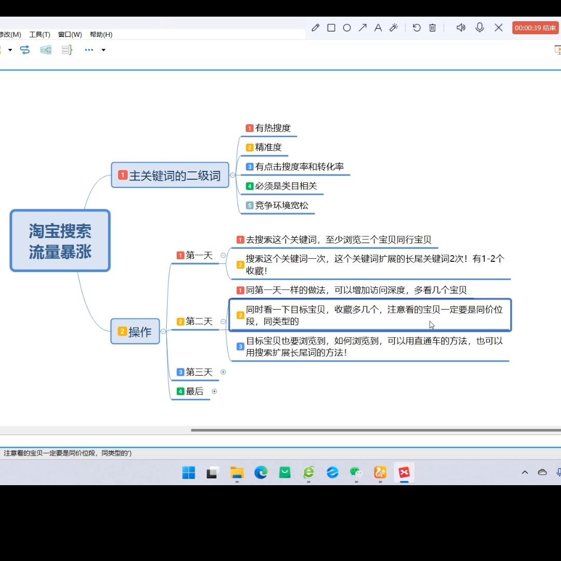Select the rectangle annotation tool
This screenshot has height=561, width=561.
(331, 28)
